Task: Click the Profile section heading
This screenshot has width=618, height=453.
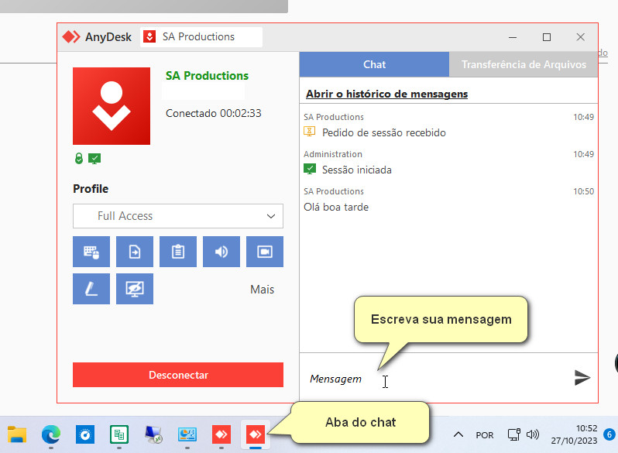Action: (91, 189)
